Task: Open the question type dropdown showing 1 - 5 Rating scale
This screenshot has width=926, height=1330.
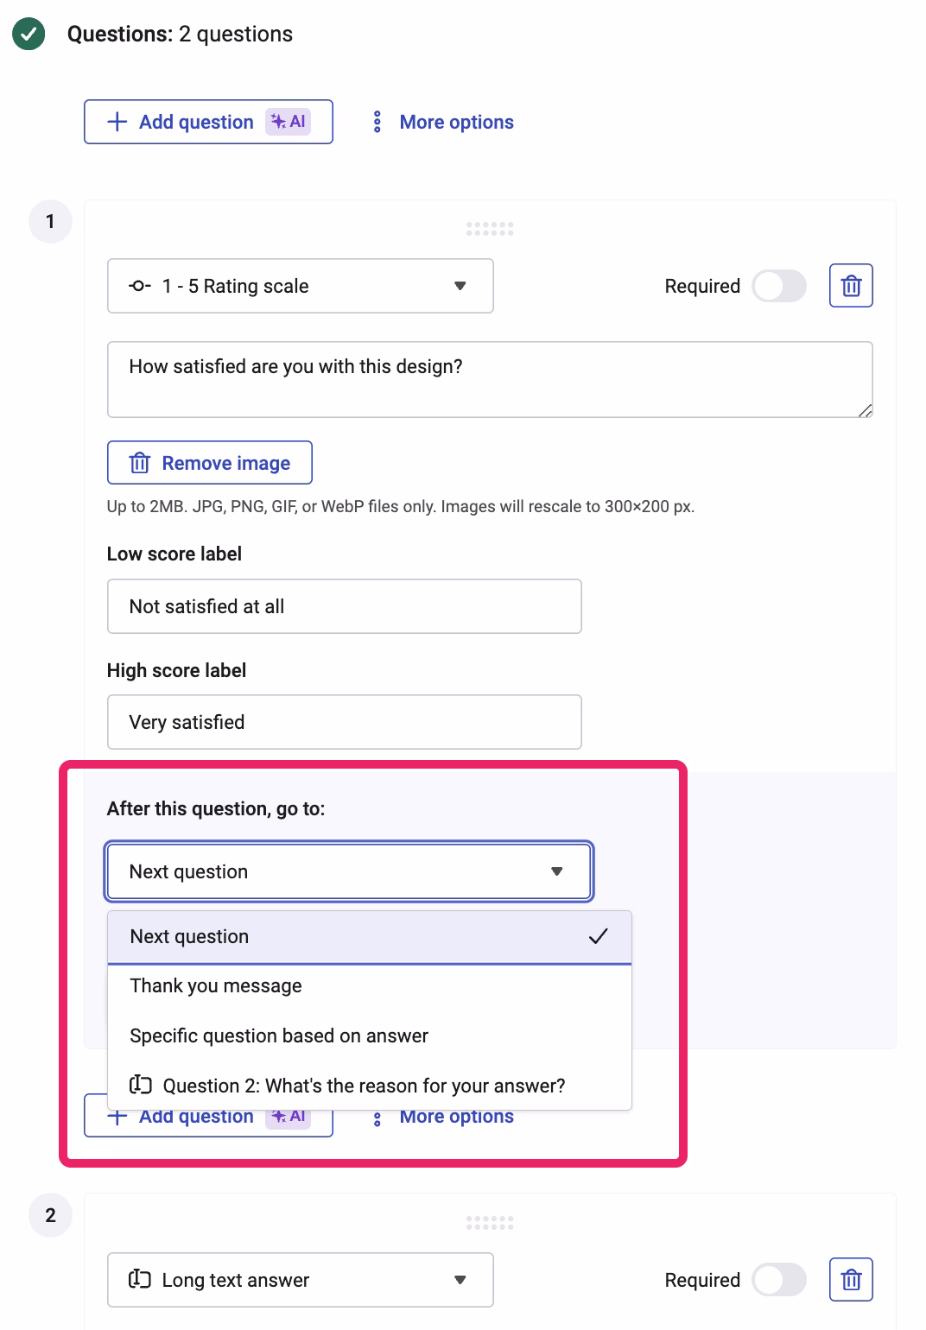Action: 299,285
